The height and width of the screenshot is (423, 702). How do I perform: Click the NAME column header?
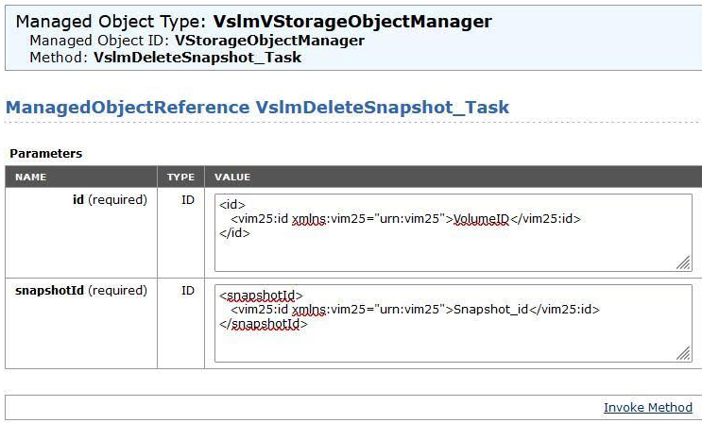[x=30, y=177]
